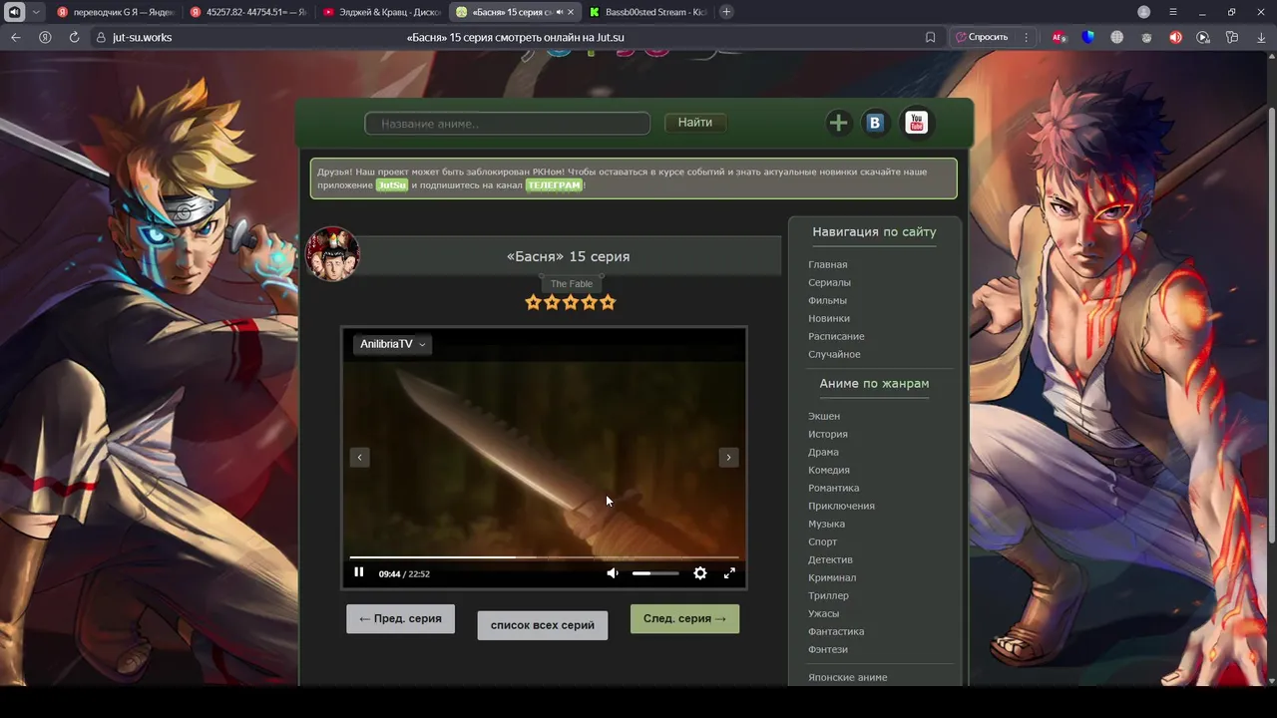Click the Найти search button
The image size is (1277, 718).
click(695, 123)
